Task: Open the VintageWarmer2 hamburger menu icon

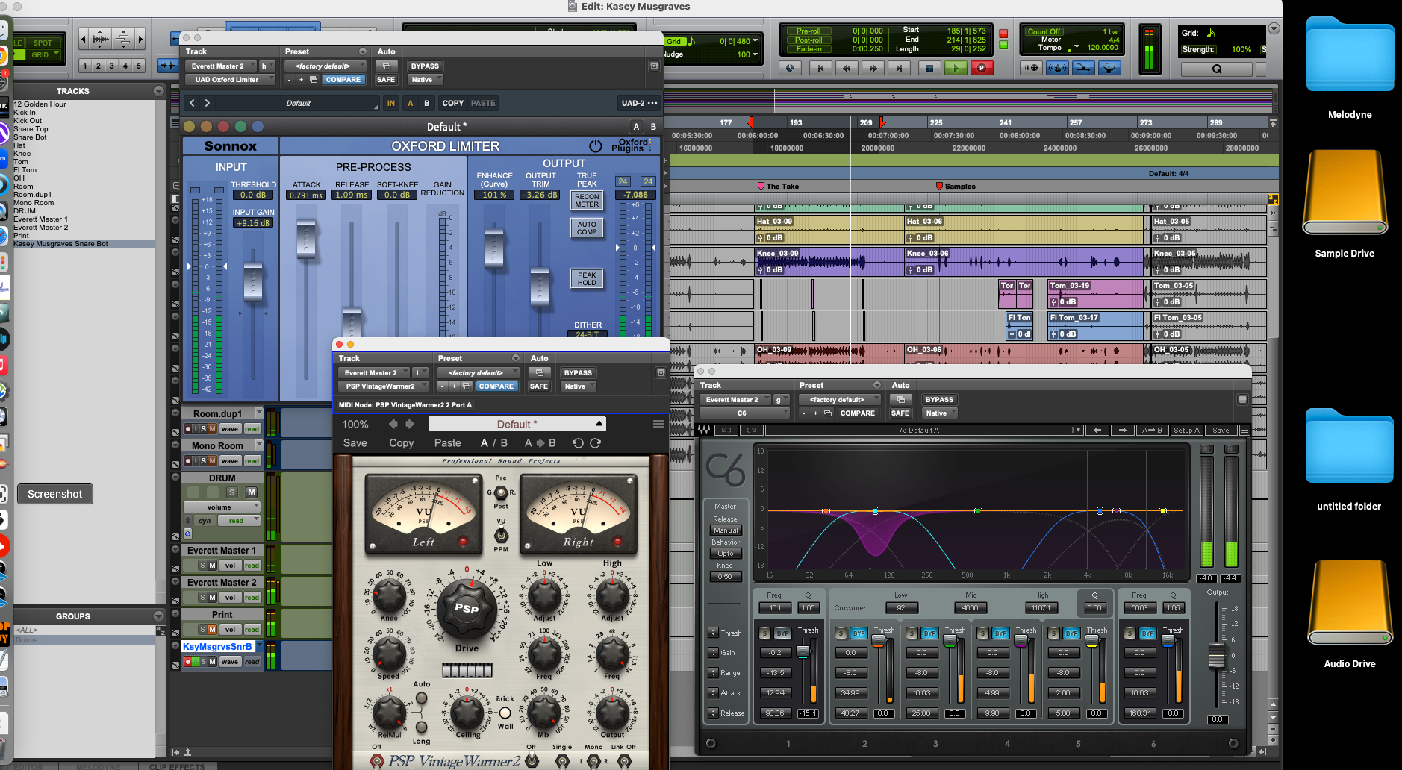Action: click(658, 424)
